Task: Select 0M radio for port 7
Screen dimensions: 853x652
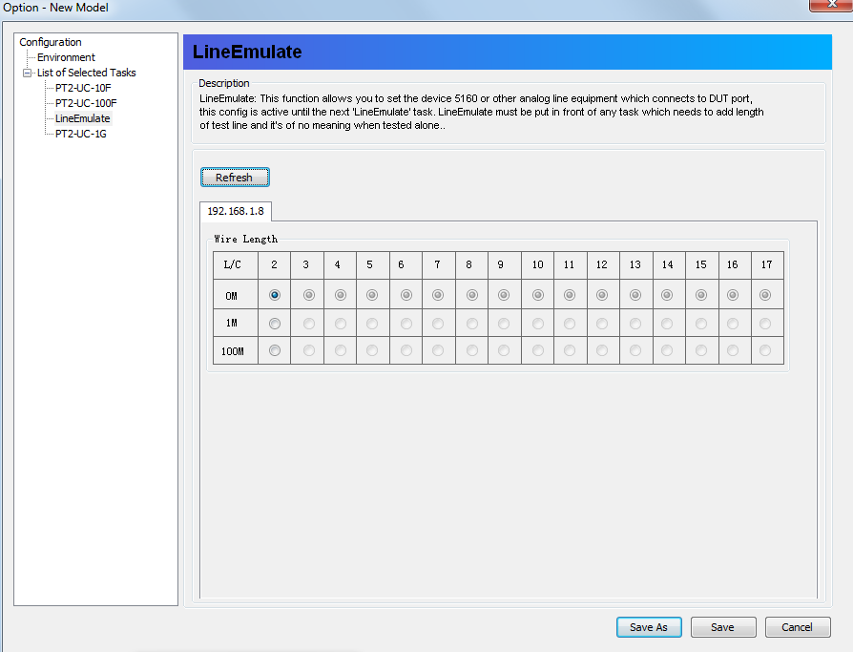Action: pos(438,295)
